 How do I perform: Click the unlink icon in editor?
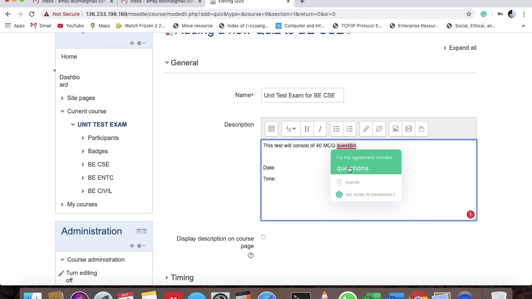[379, 129]
